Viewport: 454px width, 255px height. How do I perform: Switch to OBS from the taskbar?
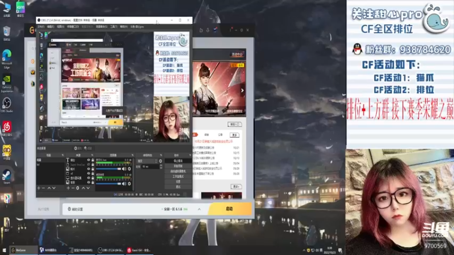click(111, 250)
